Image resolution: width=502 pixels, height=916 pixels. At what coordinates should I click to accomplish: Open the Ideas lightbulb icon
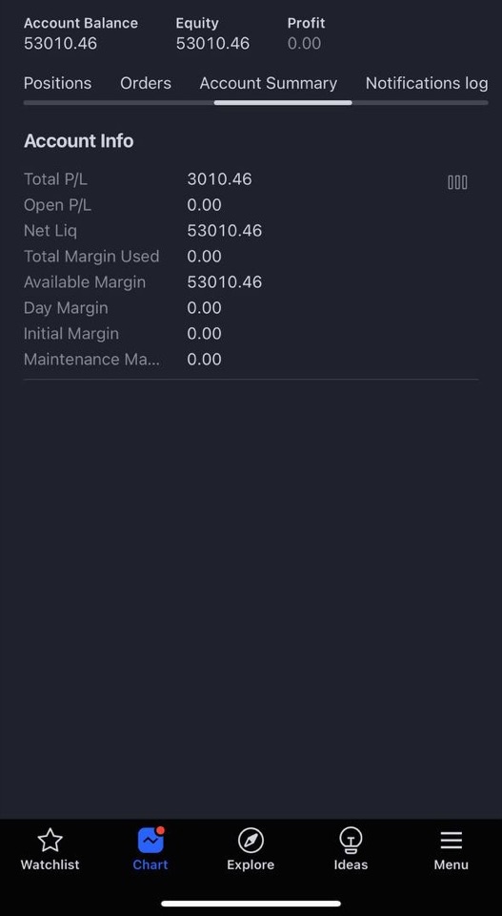pos(351,840)
